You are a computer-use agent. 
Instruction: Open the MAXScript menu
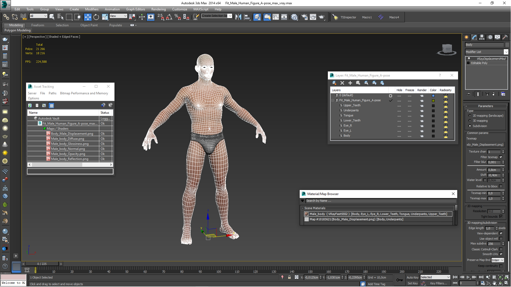pyautogui.click(x=201, y=9)
